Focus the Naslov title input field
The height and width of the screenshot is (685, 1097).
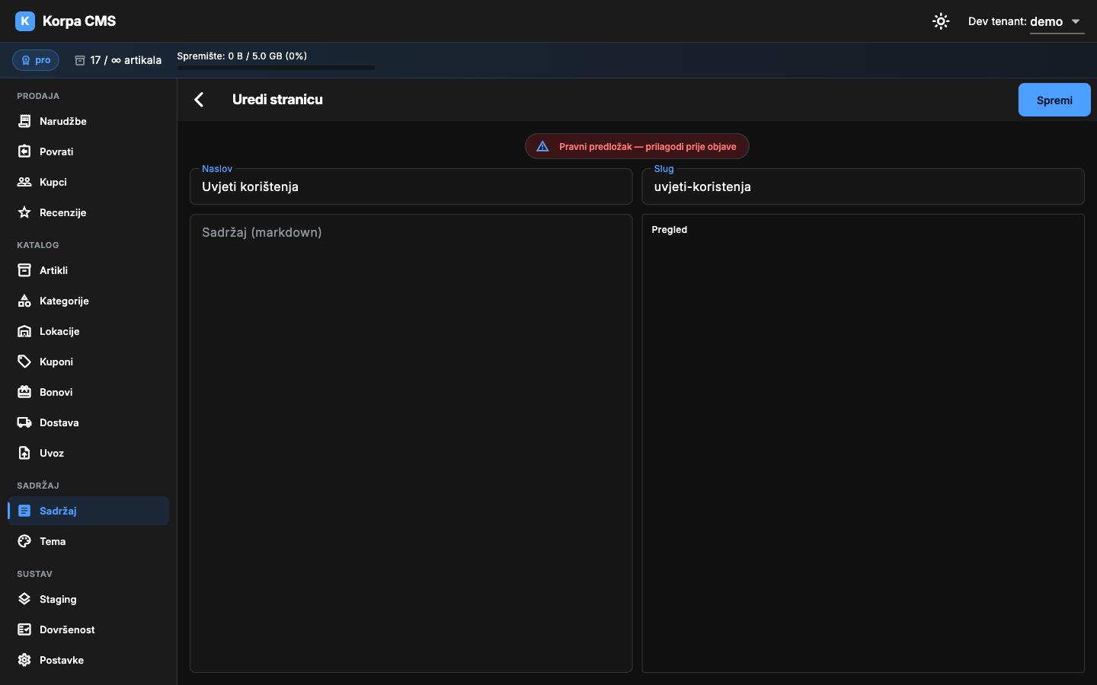point(411,186)
